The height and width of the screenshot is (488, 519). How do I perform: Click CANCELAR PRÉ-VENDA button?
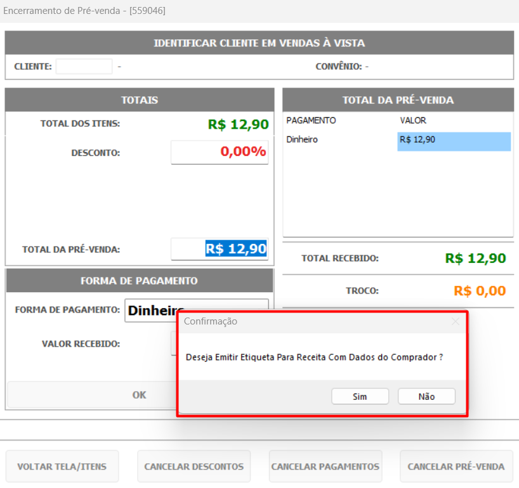point(456,466)
